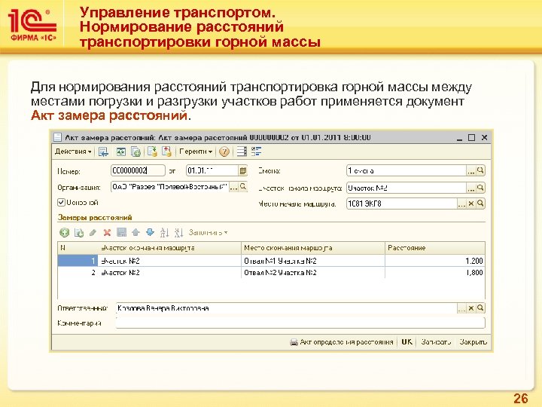
Task: Open the Действия menu
Action: [73, 151]
